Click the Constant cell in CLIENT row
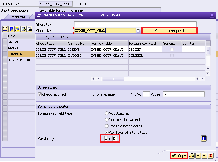This screenshot has width=218, height=162. [x=194, y=49]
